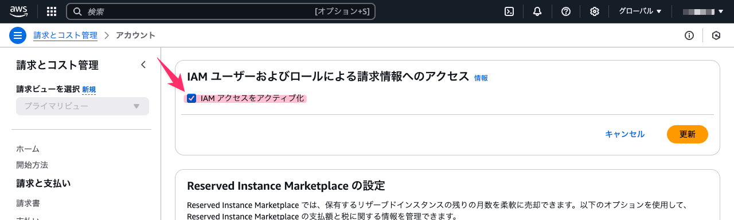Click the 新規 link
The image size is (734, 220).
pos(89,89)
